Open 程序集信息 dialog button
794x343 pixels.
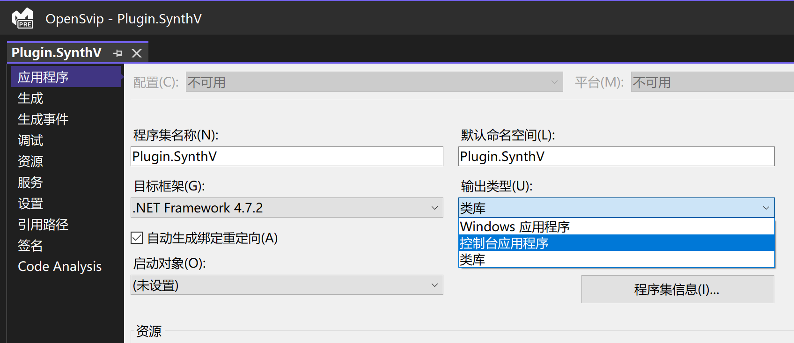677,289
